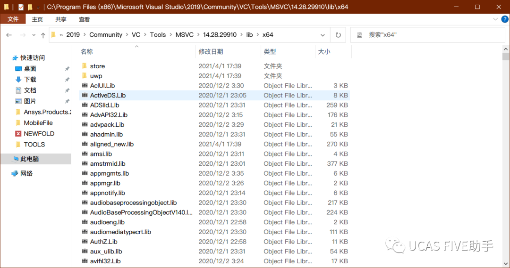
Task: Select AdvAPI32.Lib file name
Action: [x=109, y=115]
